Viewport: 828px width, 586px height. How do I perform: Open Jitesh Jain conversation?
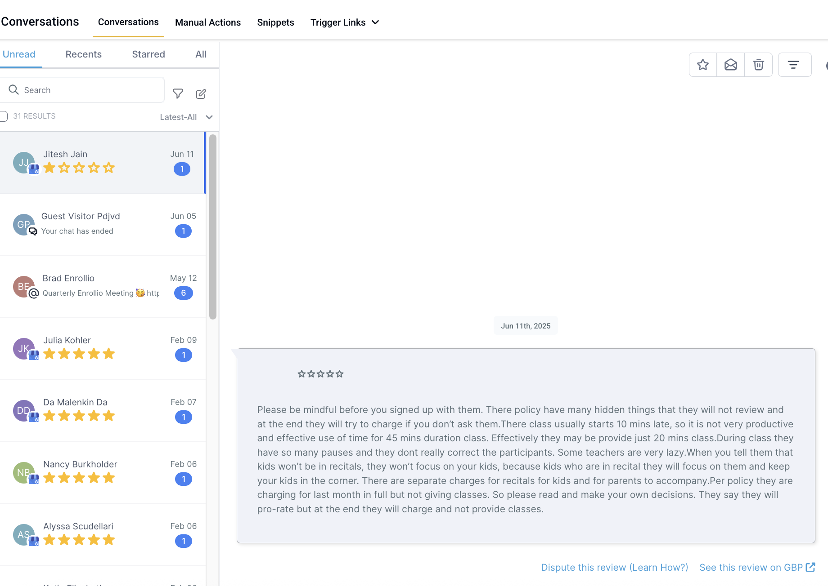(103, 163)
